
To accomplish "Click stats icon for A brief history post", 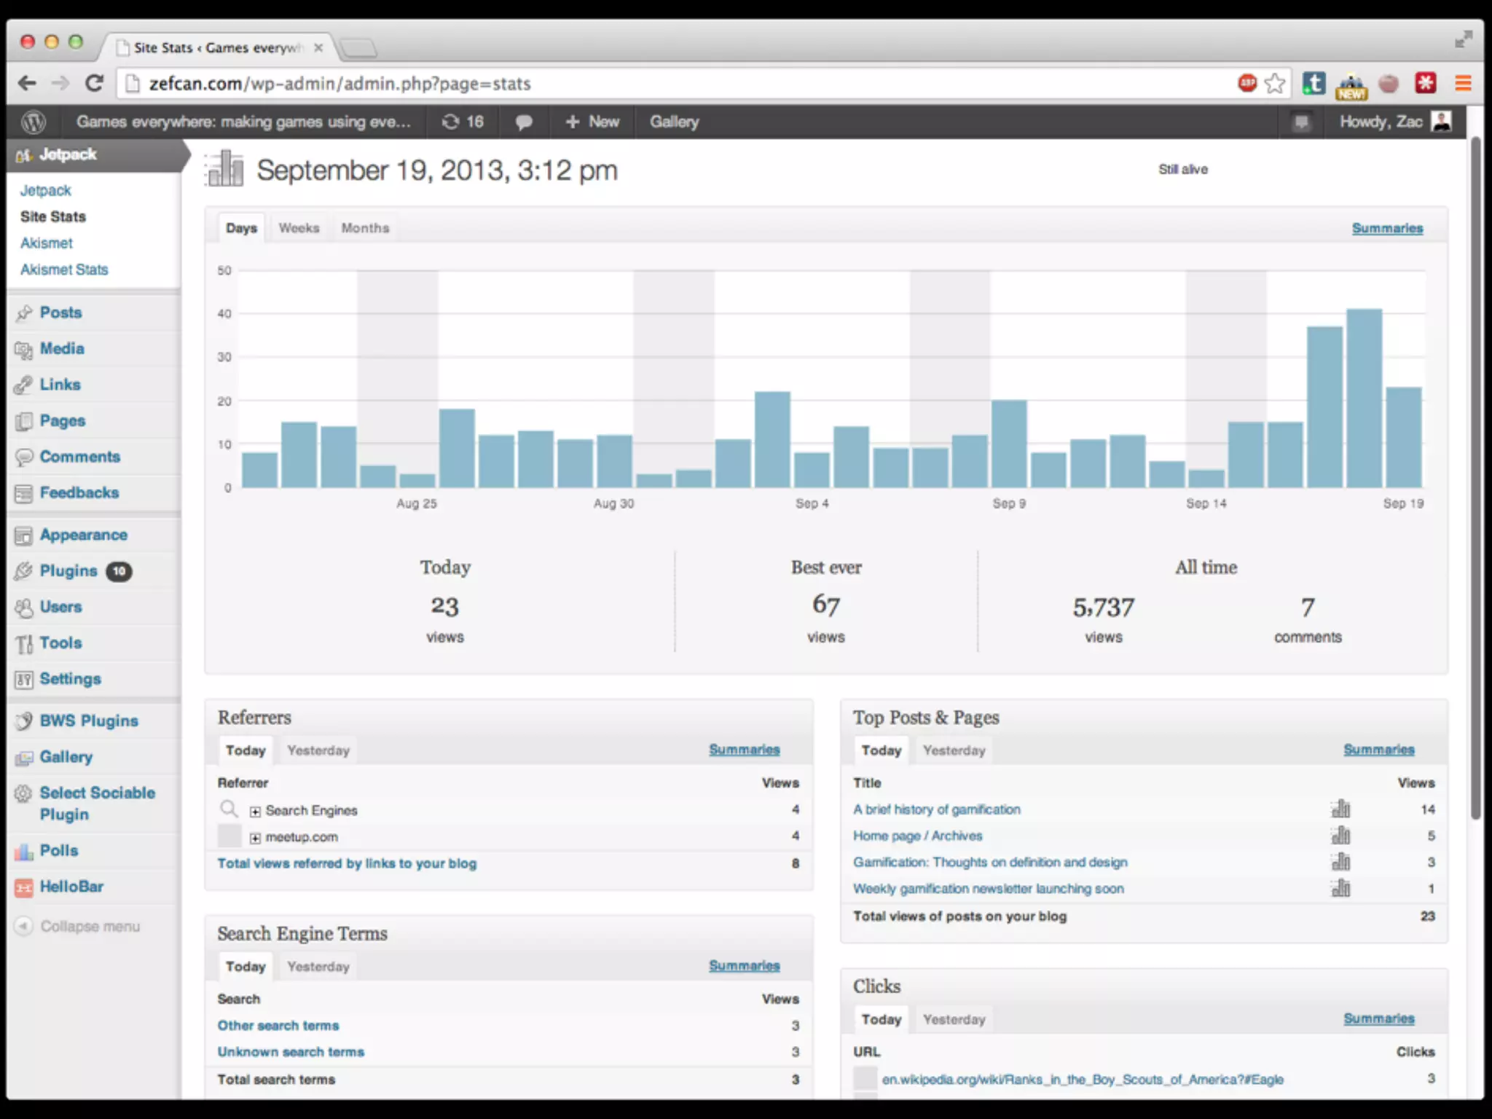I will (x=1340, y=809).
